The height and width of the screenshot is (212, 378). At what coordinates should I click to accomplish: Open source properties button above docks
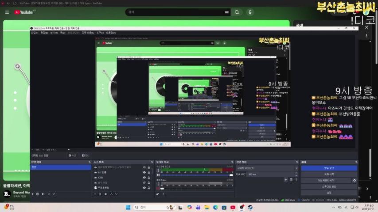pyautogui.click(x=72, y=155)
